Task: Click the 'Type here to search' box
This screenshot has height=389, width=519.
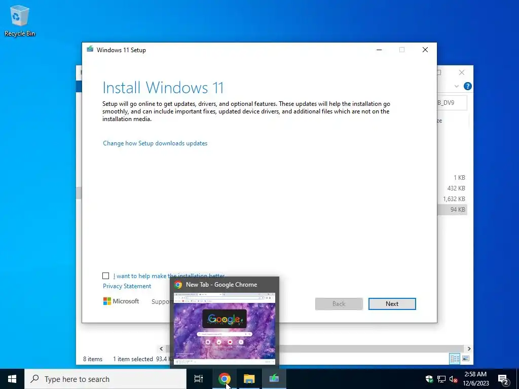Action: [105, 379]
